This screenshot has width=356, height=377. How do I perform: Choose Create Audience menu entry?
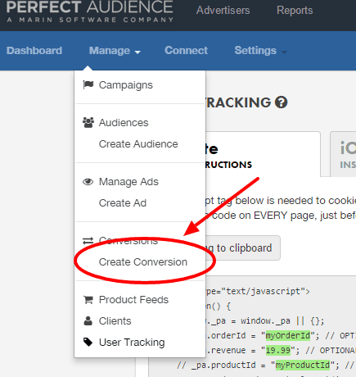(138, 144)
